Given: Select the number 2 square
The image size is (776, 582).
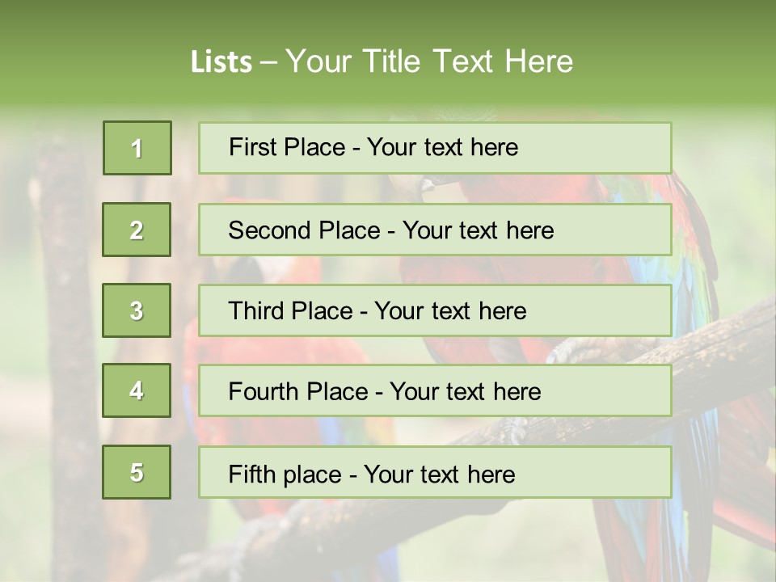Looking at the screenshot, I should pyautogui.click(x=137, y=230).
